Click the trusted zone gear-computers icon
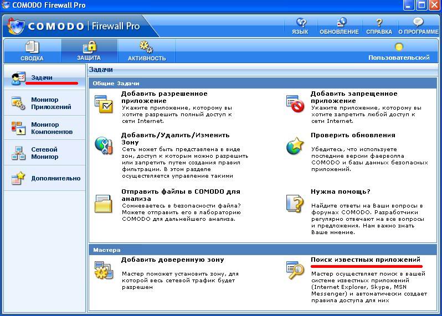The height and width of the screenshot is (316, 442). [104, 271]
